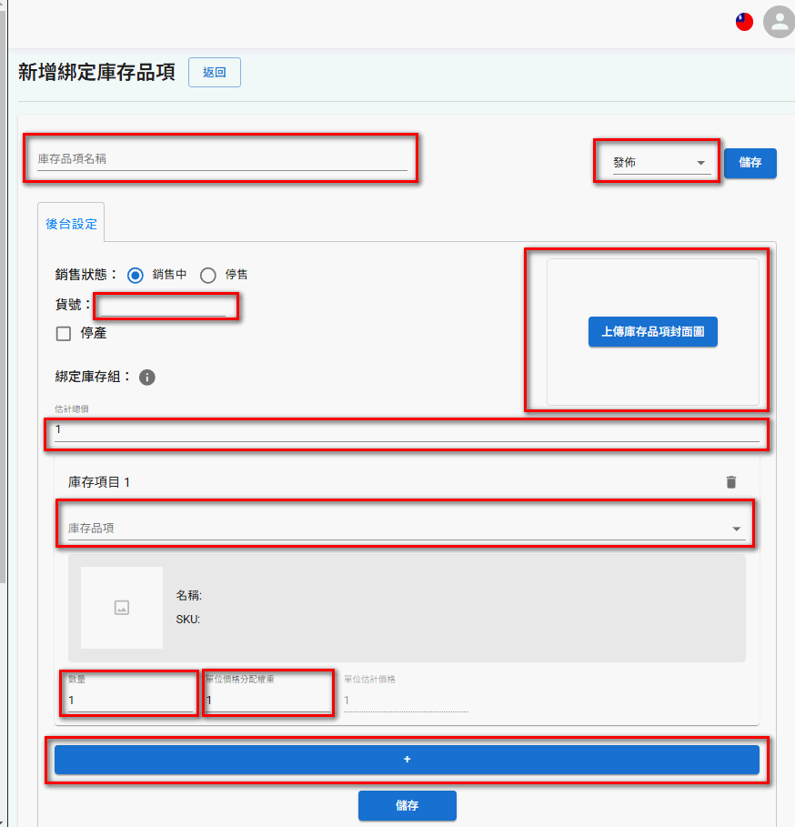Screen dimensions: 795x827
Task: Click the 上傳庫存品項封面圖 upload button
Action: click(652, 331)
